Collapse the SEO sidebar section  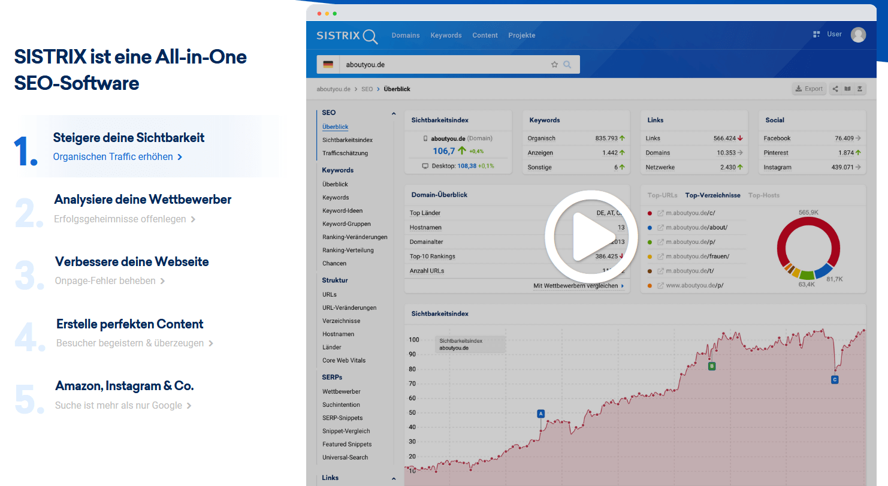click(394, 113)
